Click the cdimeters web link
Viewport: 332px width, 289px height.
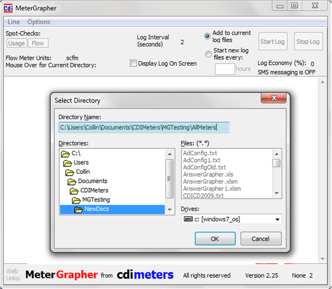pos(145,275)
